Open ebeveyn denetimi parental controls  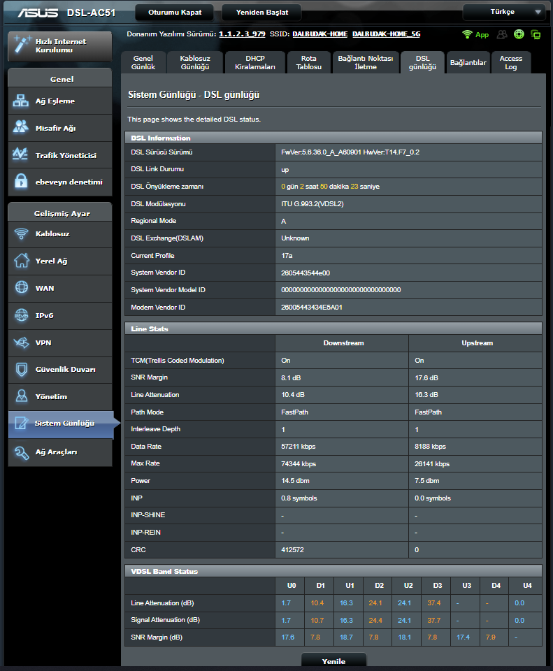pyautogui.click(x=60, y=182)
